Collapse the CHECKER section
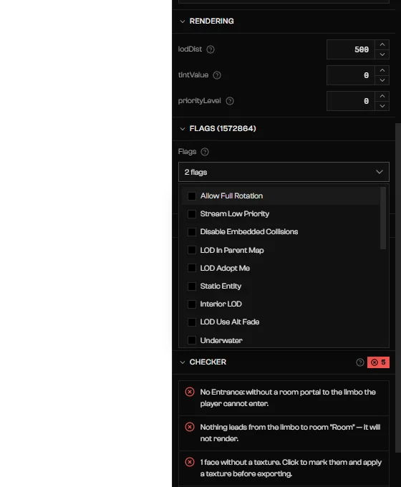 click(x=183, y=362)
